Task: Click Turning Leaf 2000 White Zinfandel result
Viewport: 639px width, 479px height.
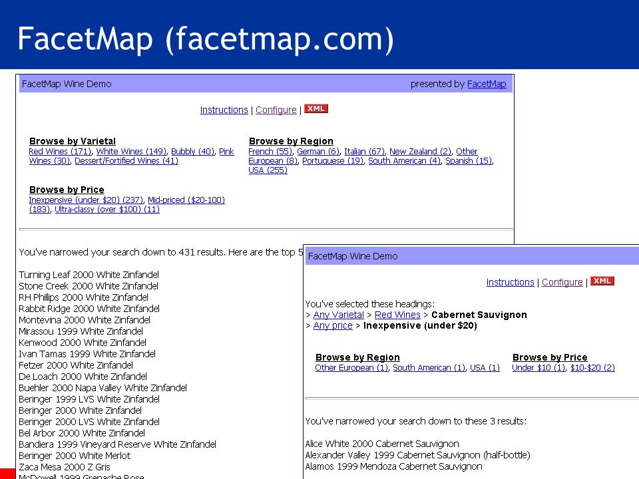Action: [89, 275]
